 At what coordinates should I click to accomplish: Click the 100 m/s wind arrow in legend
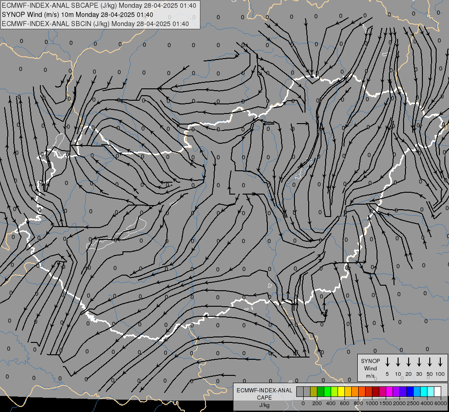pos(440,362)
